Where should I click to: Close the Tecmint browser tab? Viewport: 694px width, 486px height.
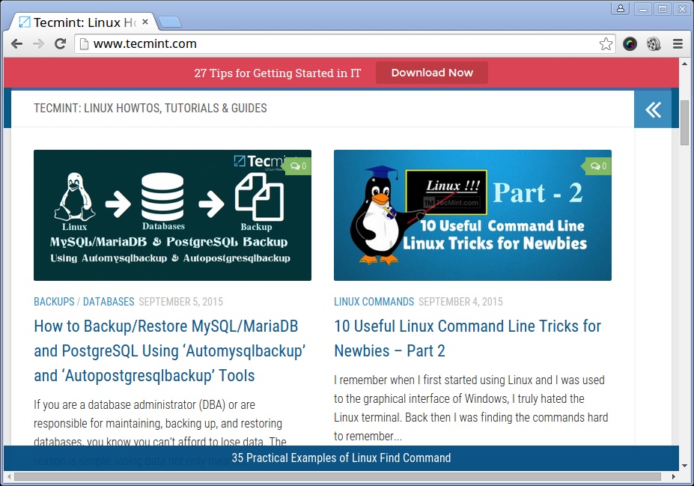144,22
